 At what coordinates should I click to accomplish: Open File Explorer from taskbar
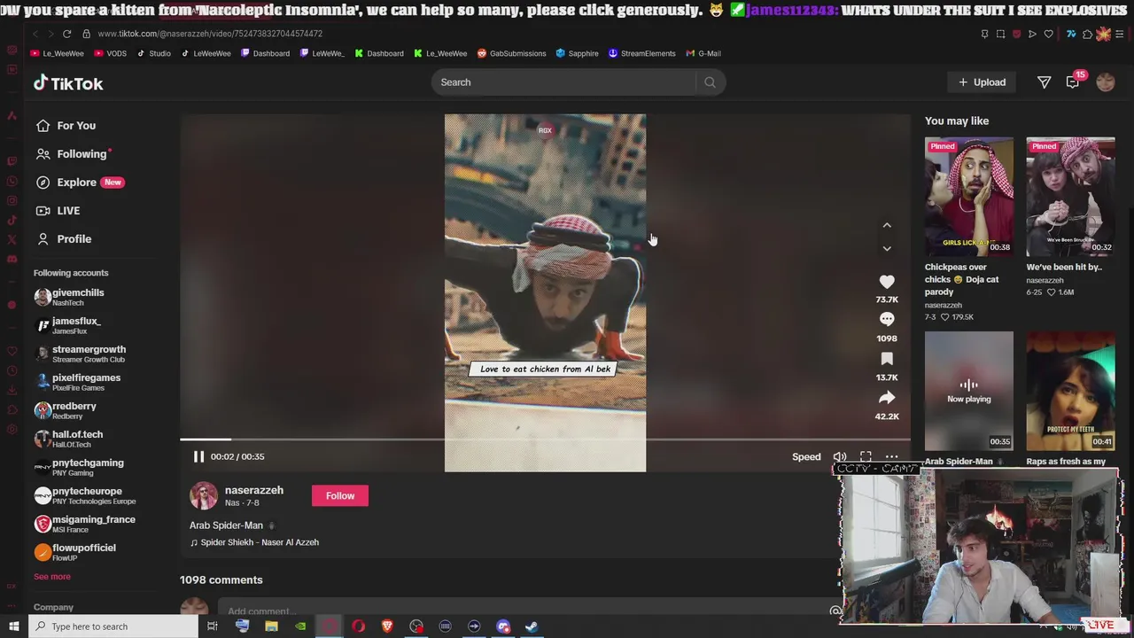[271, 626]
